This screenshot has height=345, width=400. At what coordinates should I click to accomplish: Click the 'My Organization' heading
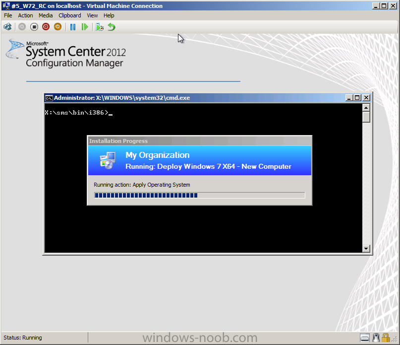(x=158, y=155)
